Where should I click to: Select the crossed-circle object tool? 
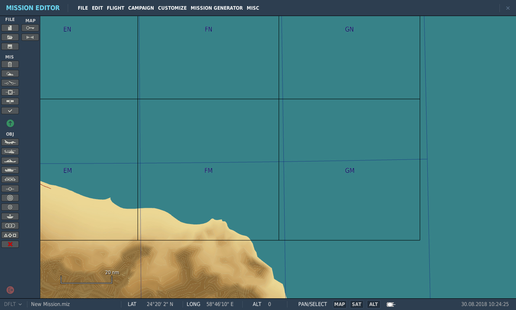(10, 207)
